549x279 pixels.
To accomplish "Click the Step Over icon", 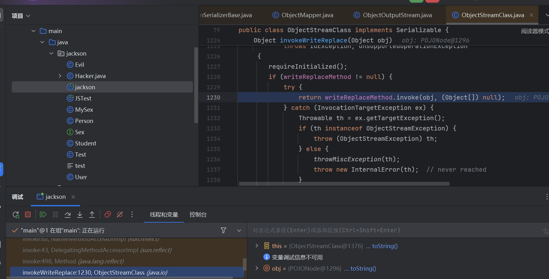I will coord(68,214).
